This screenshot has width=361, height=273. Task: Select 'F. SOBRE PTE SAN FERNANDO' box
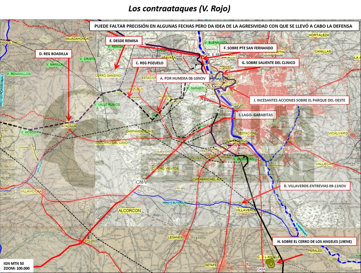coord(248,48)
